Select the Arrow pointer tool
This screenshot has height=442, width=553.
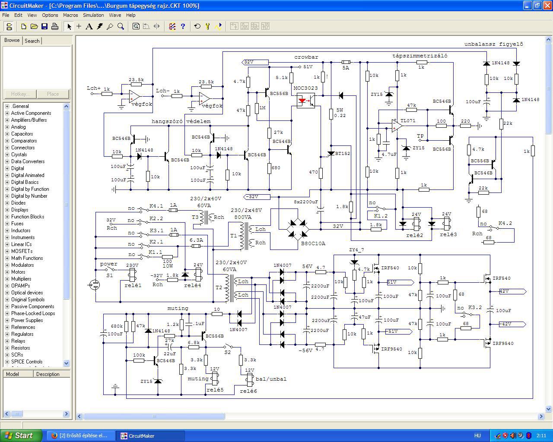[69, 26]
